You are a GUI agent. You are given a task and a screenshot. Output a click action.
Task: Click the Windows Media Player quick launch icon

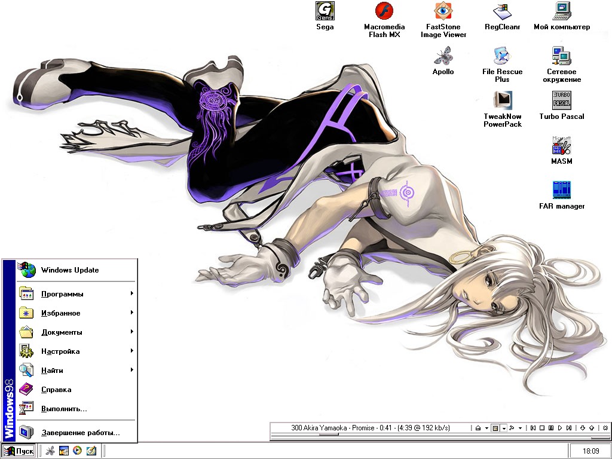coord(77,451)
